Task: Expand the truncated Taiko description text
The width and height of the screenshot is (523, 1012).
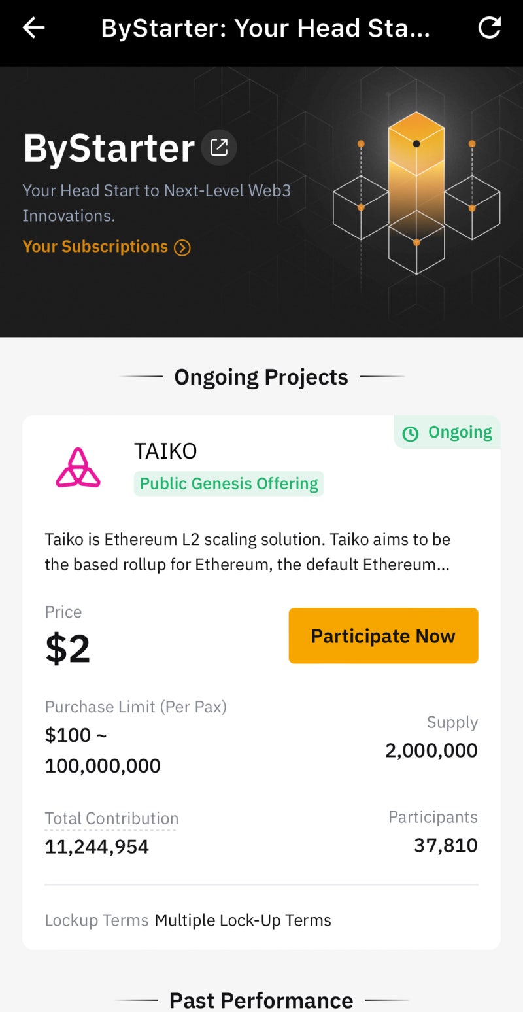Action: [247, 552]
